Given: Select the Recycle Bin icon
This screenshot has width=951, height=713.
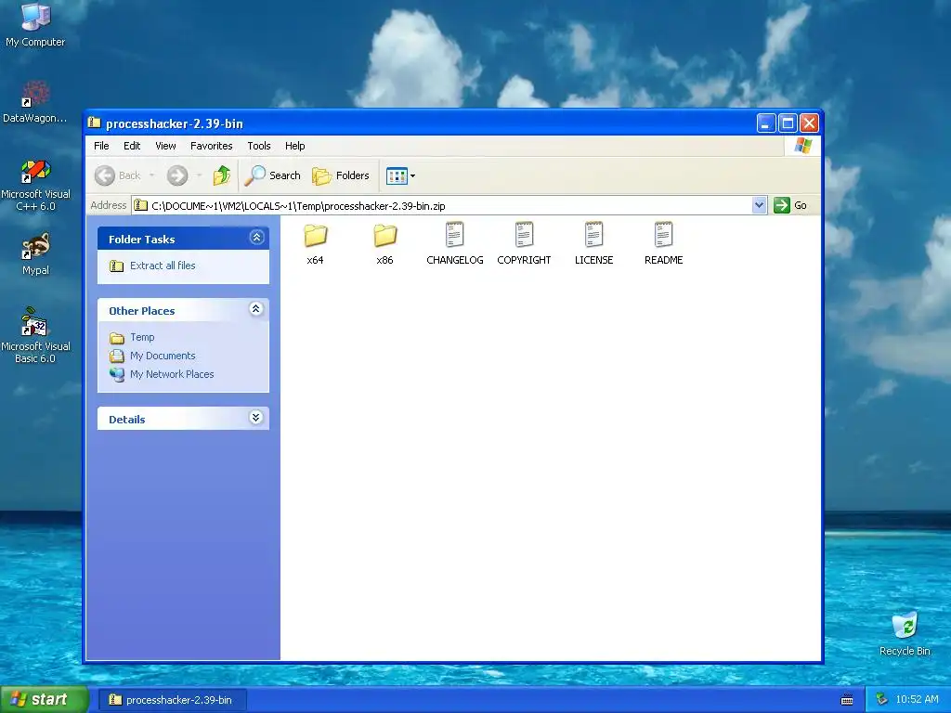Looking at the screenshot, I should click(x=905, y=633).
